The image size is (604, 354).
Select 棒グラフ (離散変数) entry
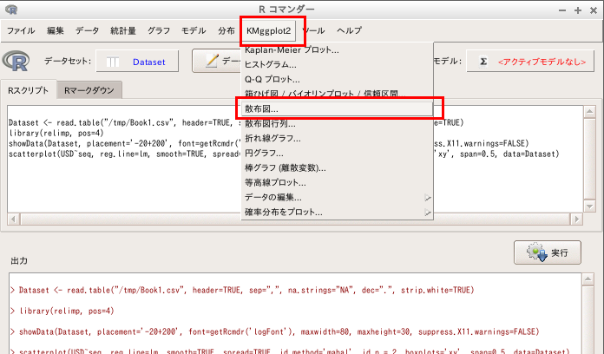pos(337,168)
